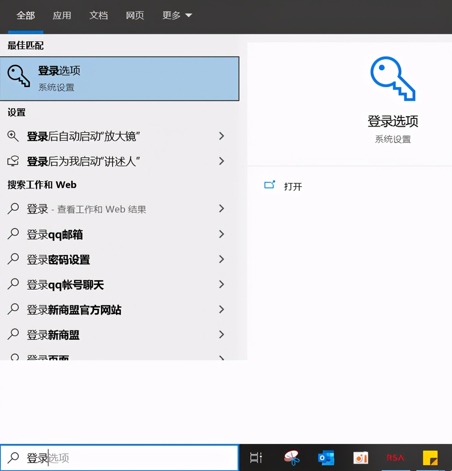Screen dimensions: 452x471
Task: Click the key icon for 登录选项
Action: (x=18, y=77)
